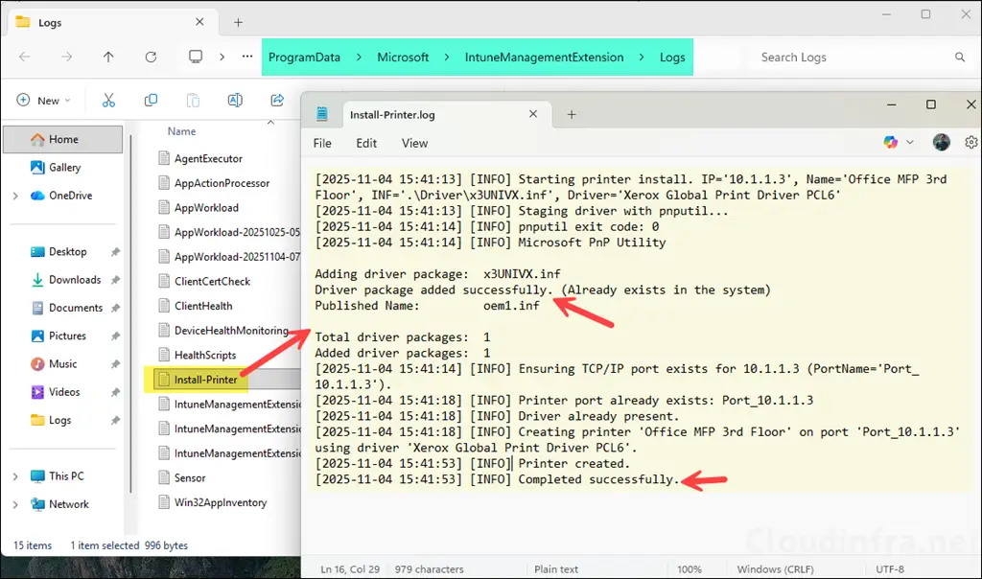This screenshot has height=579, width=982.
Task: Click the Rename icon in Explorer toolbar
Action: tap(235, 100)
